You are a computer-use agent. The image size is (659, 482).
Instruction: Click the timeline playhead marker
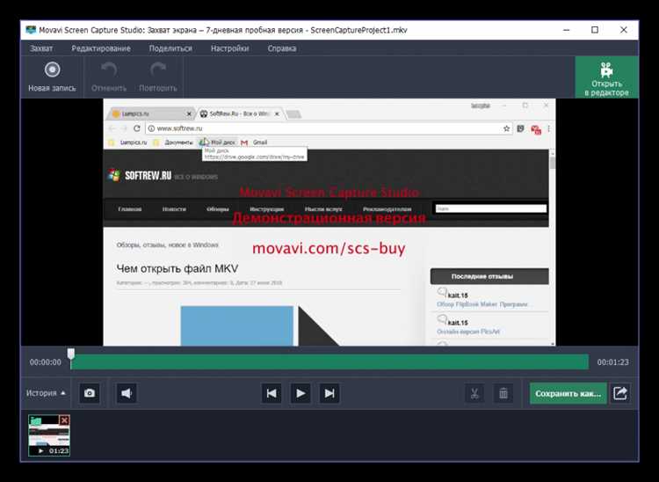71,354
